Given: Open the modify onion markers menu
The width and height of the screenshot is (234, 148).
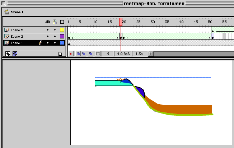Looking at the screenshot, I should click(x=98, y=54).
